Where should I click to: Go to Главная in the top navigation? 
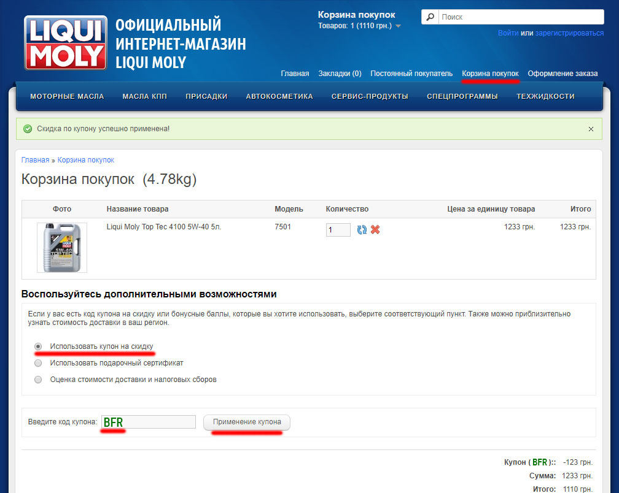pyautogui.click(x=295, y=74)
